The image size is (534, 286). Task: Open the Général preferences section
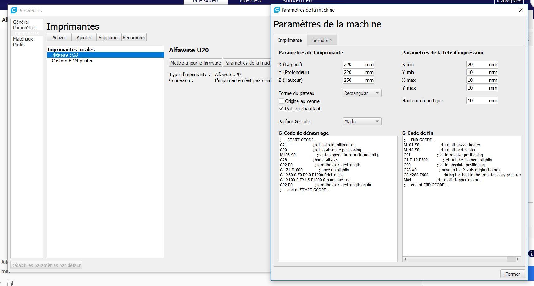tap(21, 22)
